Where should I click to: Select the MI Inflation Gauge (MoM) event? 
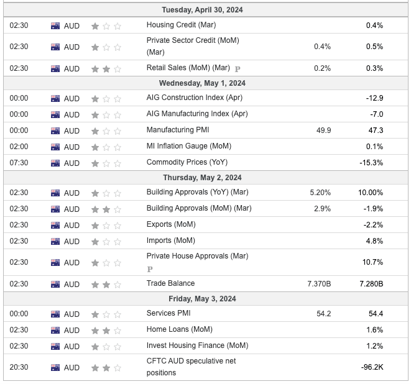tap(188, 147)
